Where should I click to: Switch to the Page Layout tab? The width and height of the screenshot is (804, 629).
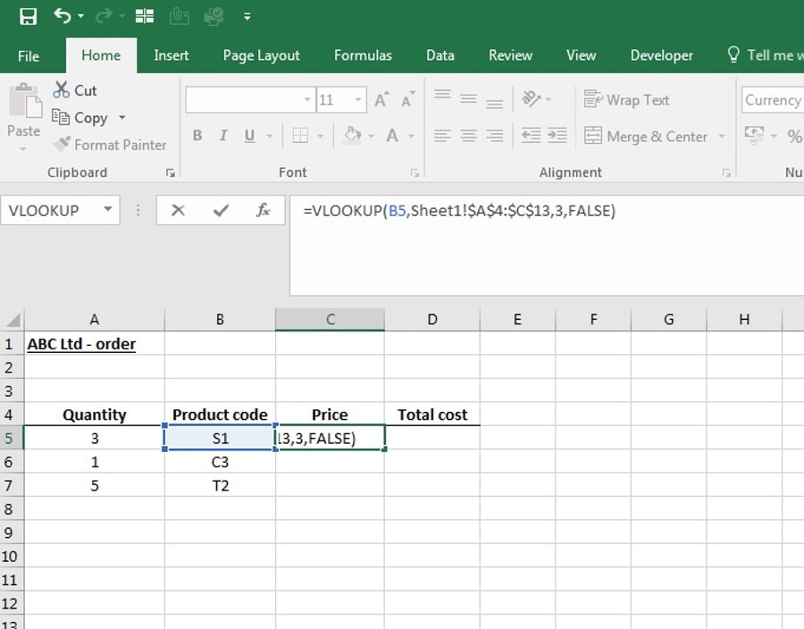[261, 55]
